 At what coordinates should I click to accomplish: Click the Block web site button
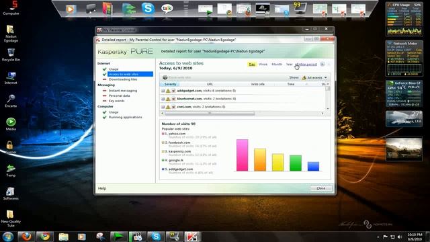[177, 78]
